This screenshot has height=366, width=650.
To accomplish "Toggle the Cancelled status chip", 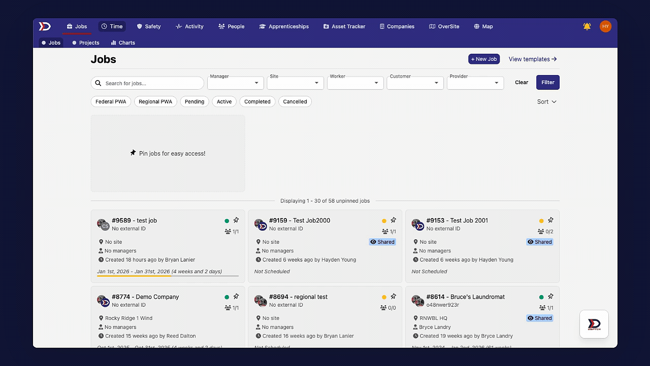I will (x=295, y=101).
